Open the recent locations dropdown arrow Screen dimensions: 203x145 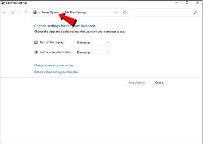pyautogui.click(x=19, y=13)
